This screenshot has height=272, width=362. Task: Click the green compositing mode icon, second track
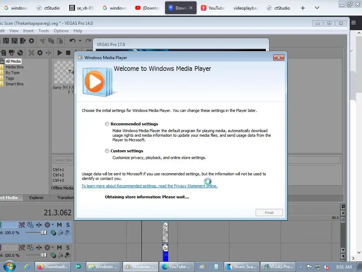(x=53, y=255)
